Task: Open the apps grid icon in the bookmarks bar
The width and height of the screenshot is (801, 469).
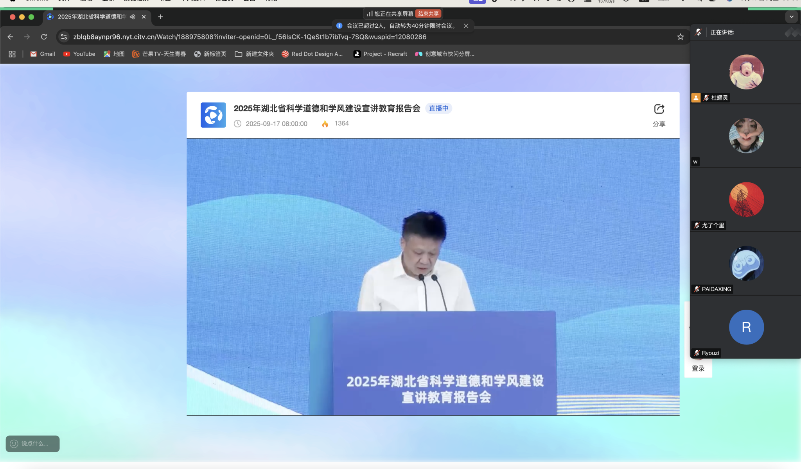Action: (12, 54)
